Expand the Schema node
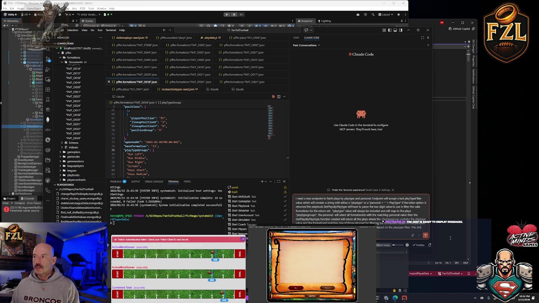The width and height of the screenshot is (539, 303). click(62, 143)
